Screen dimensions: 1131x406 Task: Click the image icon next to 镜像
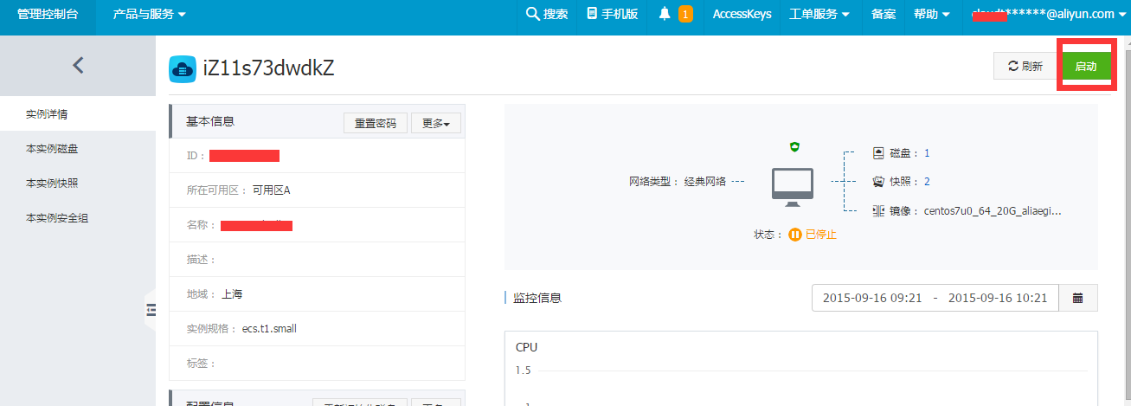[878, 210]
